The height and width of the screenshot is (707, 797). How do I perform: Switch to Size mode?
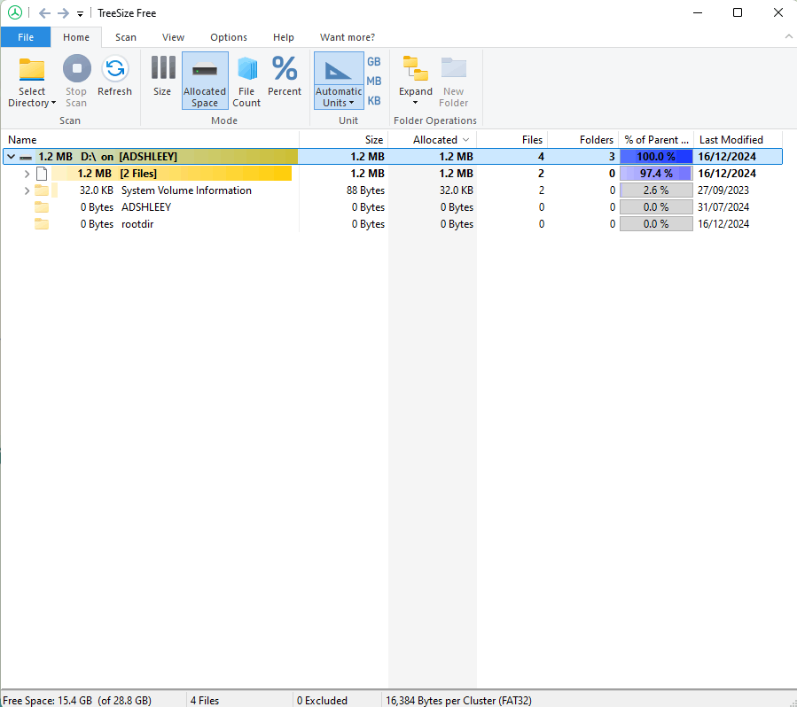click(x=162, y=75)
